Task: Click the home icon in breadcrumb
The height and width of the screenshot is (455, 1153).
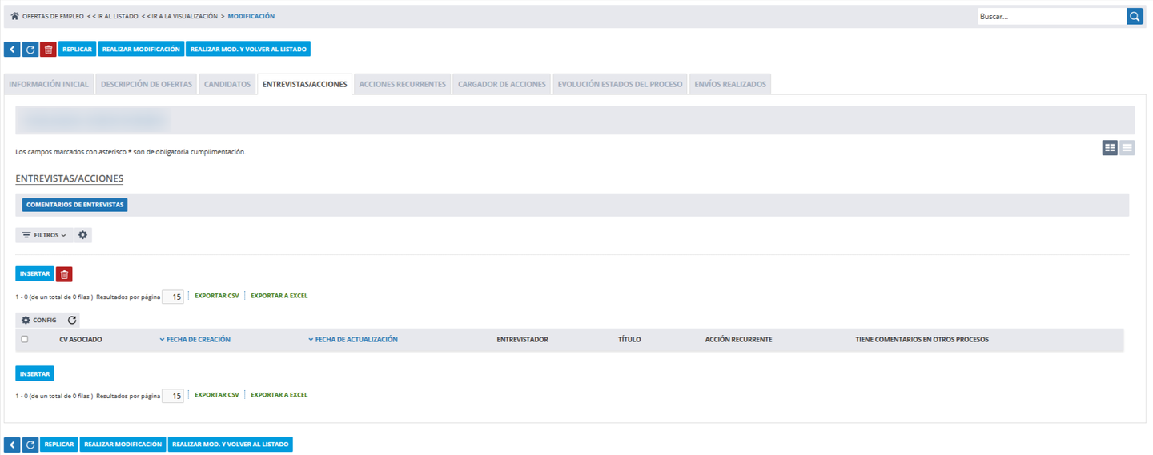Action: coord(14,16)
